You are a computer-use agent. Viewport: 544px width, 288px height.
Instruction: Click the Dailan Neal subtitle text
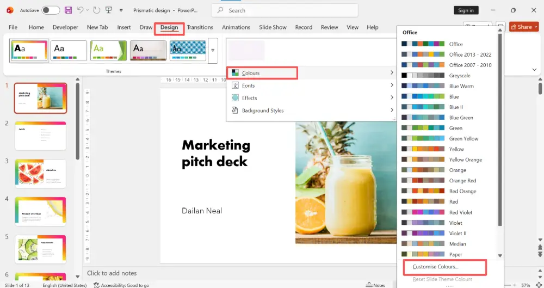click(x=202, y=211)
